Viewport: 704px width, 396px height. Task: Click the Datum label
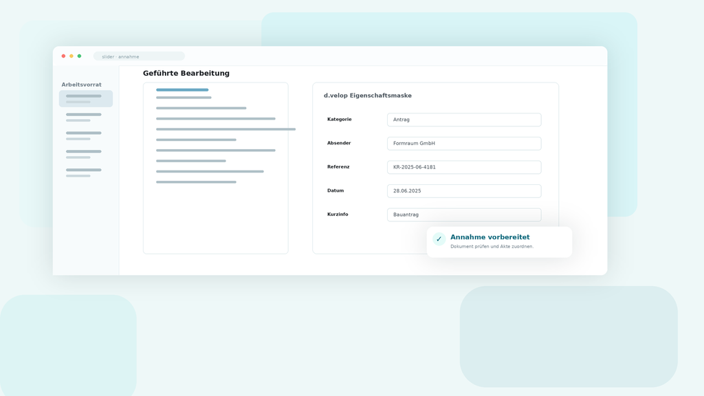[335, 191]
